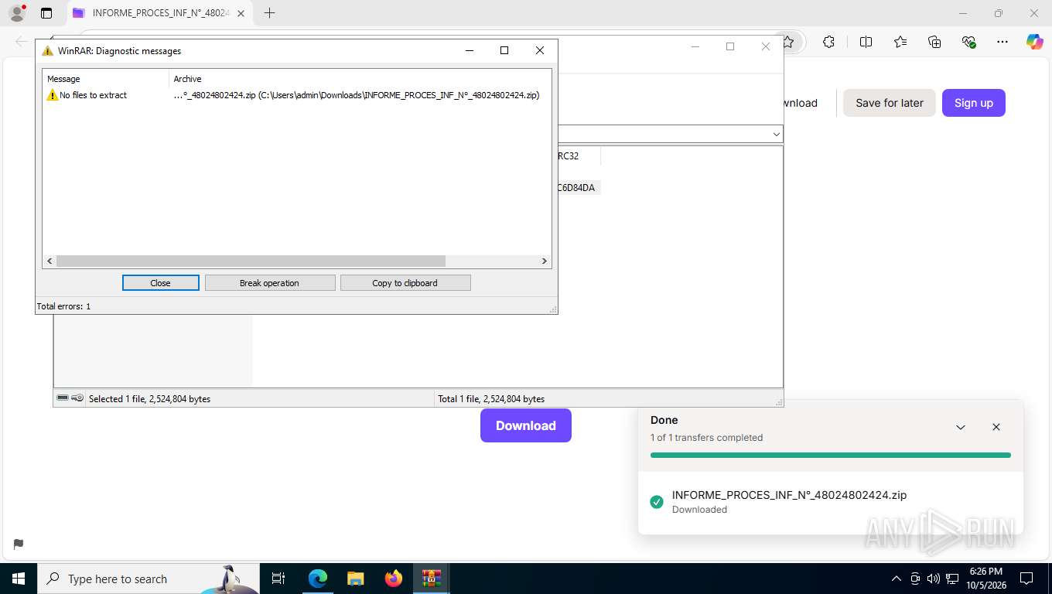Screen dimensions: 1052x594
Task: Switch to WinRAR on the taskbar
Action: [x=432, y=579]
